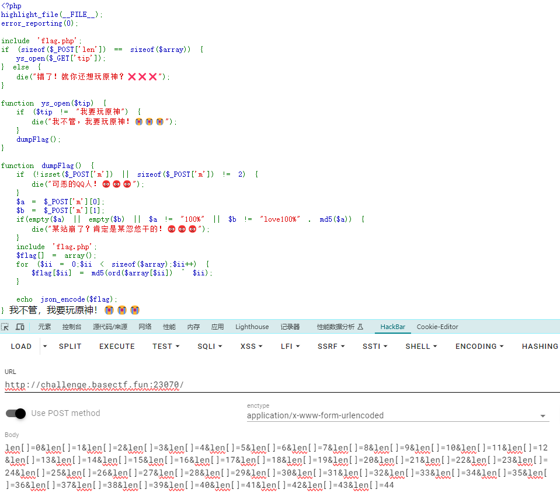Open the 控制台 console tab
Screen dimensions: 560x493
[72, 327]
